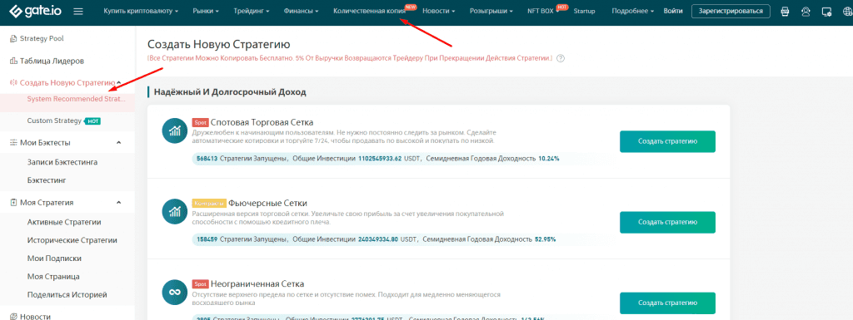
Task: Open Количественная копия menu item
Action: (369, 11)
